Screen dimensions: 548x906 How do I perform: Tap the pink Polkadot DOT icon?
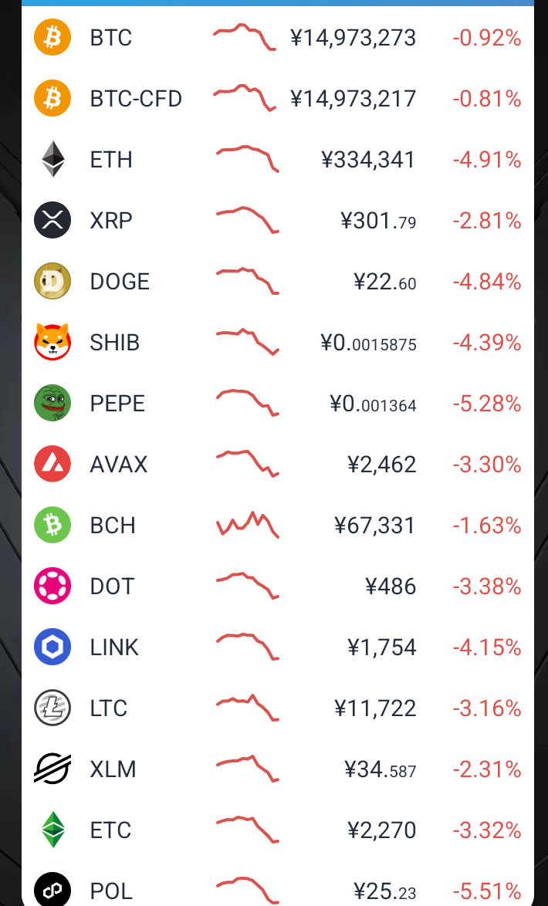point(52,586)
